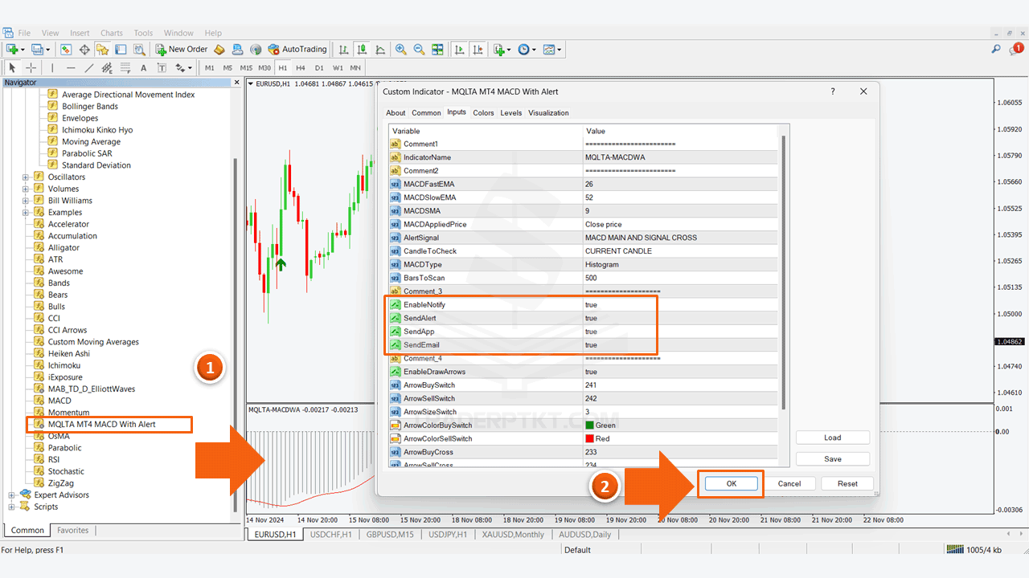Screen dimensions: 1029x578
Task: Click the Tile Windows icon
Action: click(x=437, y=49)
